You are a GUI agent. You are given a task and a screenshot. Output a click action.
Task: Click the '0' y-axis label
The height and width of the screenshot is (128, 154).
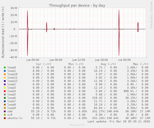point(14,29)
